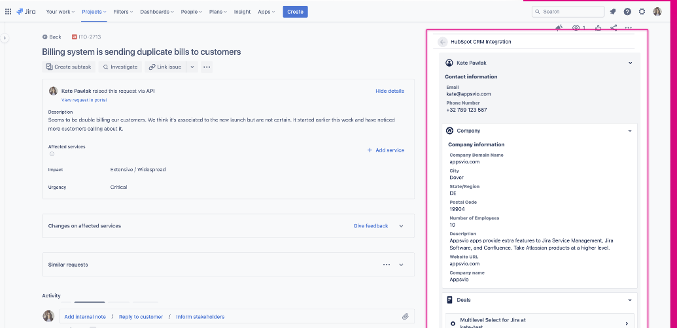Image resolution: width=677 pixels, height=328 pixels.
Task: Open Similar requests three-dot menu
Action: click(x=387, y=265)
